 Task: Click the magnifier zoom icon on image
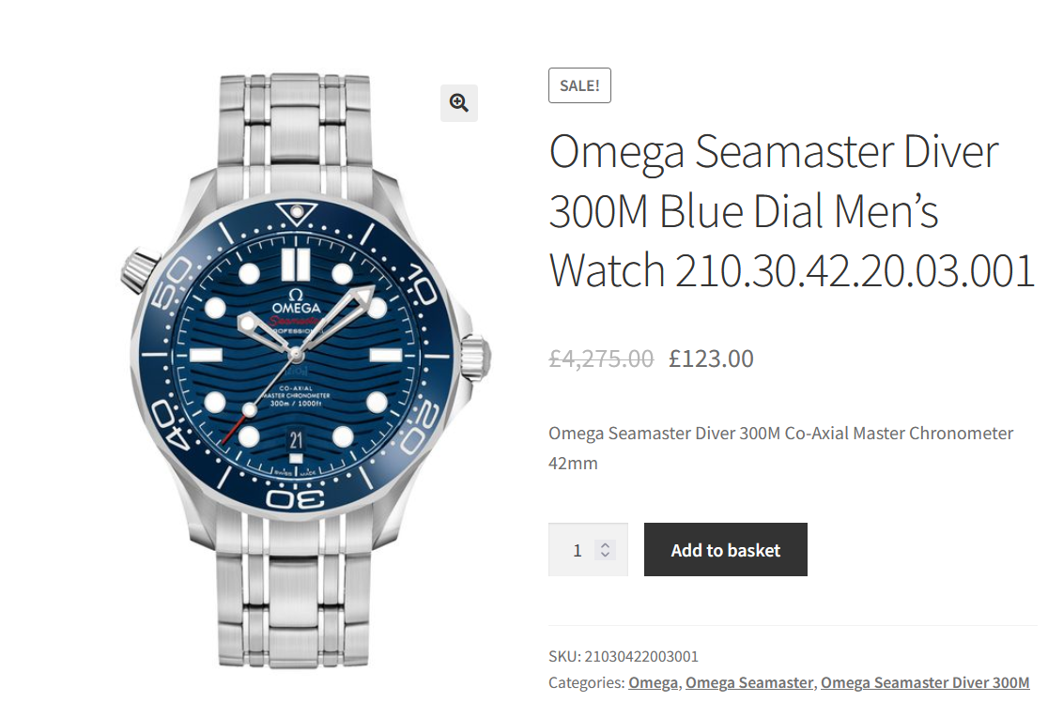(458, 103)
